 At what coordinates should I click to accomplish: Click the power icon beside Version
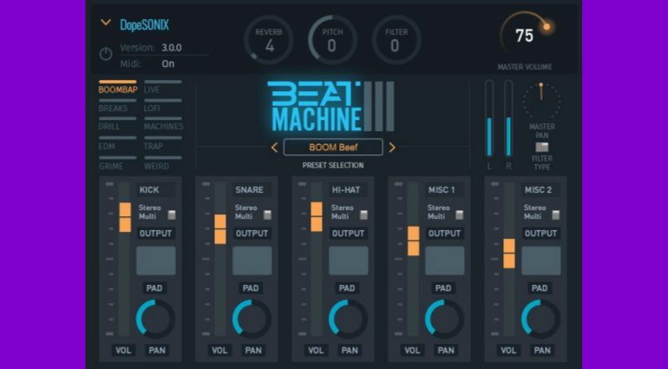click(106, 54)
